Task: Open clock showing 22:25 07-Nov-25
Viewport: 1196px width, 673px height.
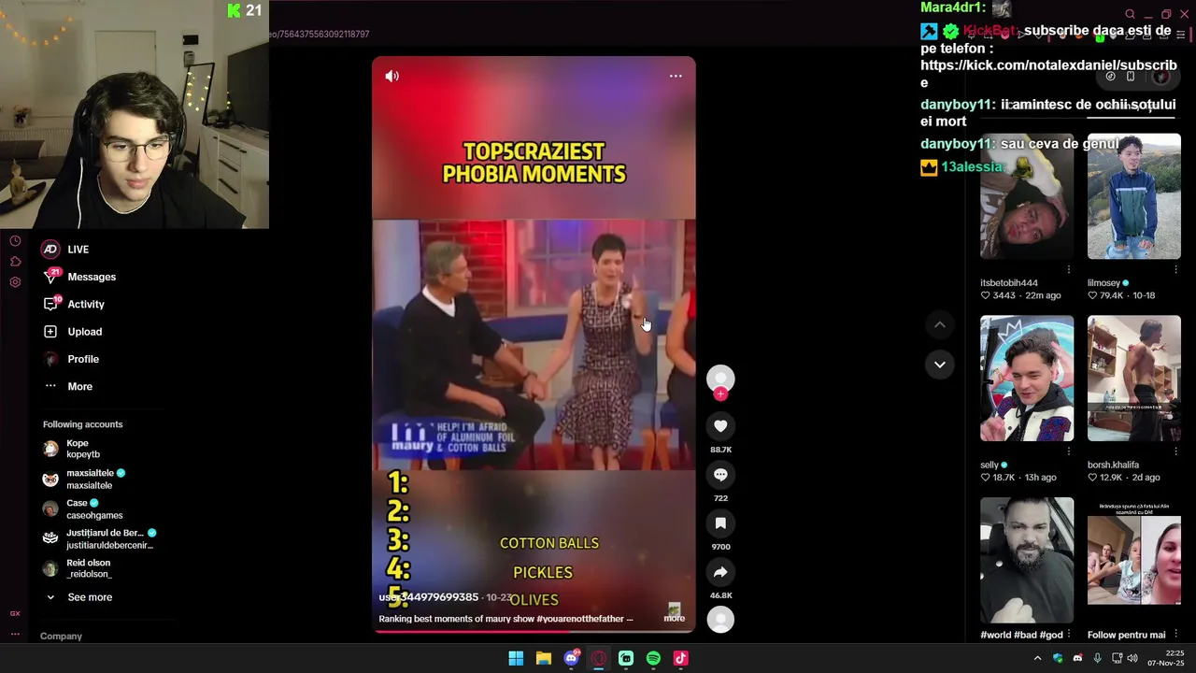Action: point(1166,658)
